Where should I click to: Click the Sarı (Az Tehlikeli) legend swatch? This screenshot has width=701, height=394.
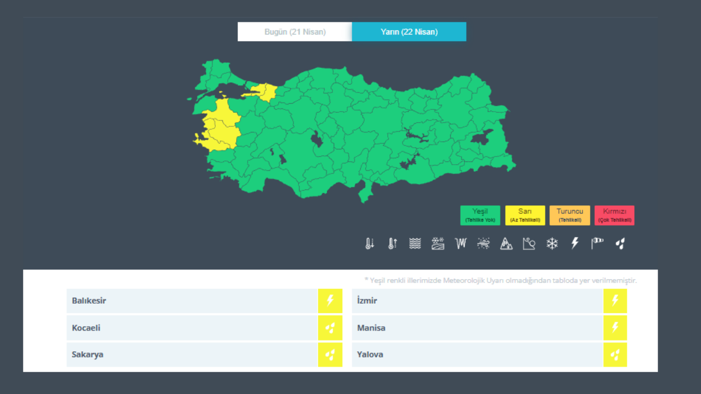pos(525,215)
